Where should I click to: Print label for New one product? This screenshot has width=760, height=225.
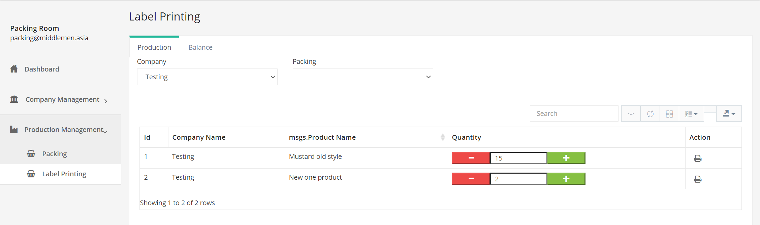(698, 179)
